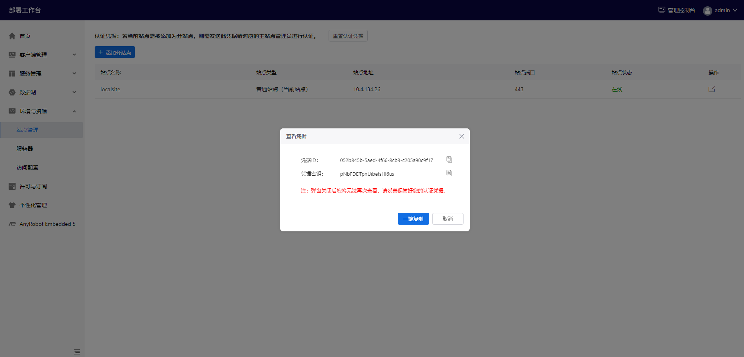The width and height of the screenshot is (744, 357).
Task: Collapse the sidebar with bottom toggle icon
Action: tap(77, 352)
